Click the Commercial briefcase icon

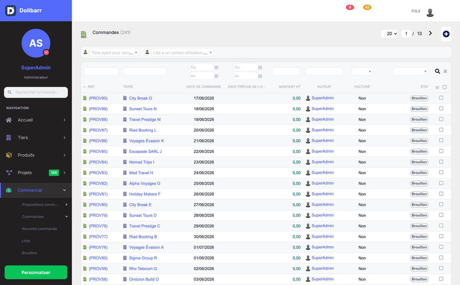pyautogui.click(x=9, y=190)
